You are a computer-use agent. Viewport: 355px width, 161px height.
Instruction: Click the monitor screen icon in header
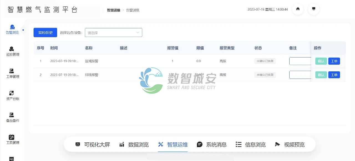(314, 9)
